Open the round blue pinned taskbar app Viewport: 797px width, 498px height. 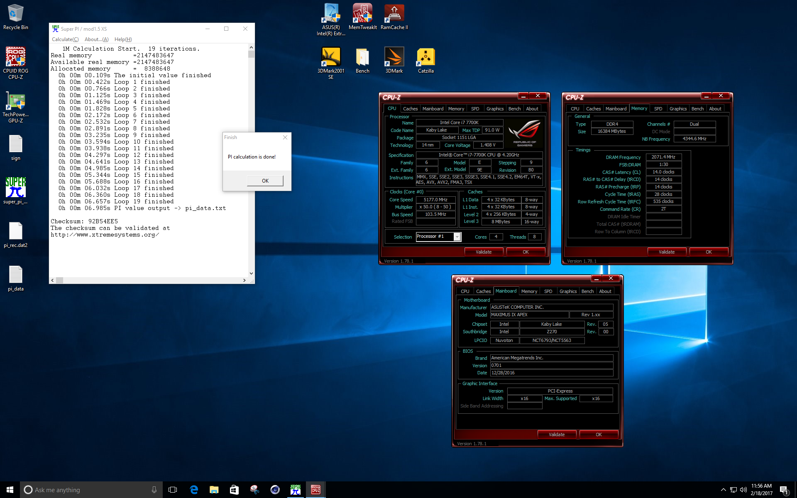pyautogui.click(x=275, y=490)
